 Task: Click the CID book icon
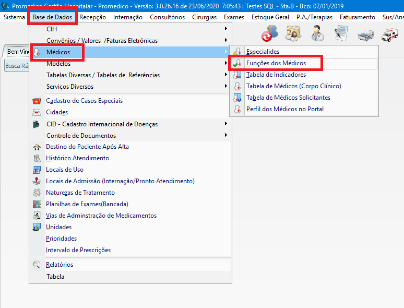click(x=36, y=124)
